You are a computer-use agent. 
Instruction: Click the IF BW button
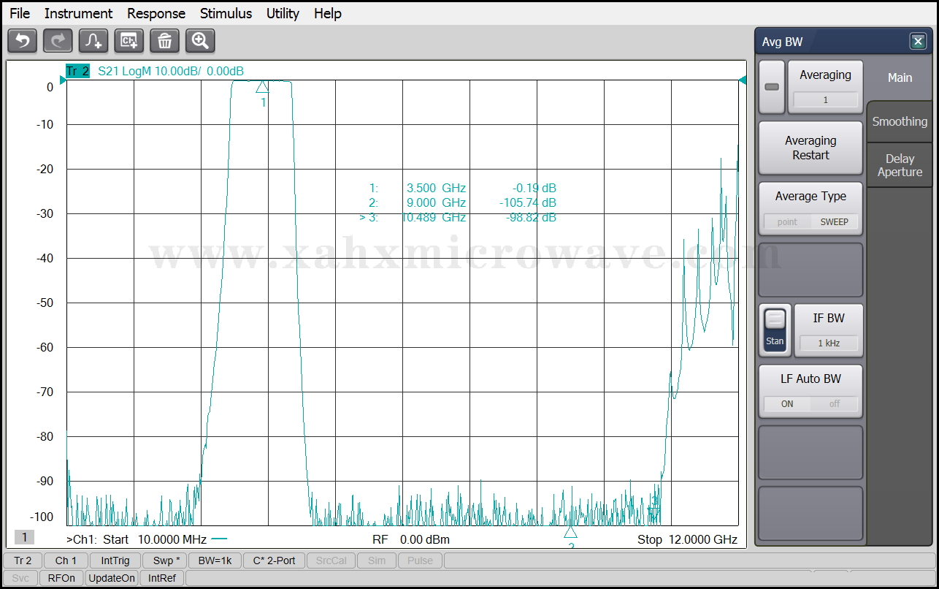829,330
